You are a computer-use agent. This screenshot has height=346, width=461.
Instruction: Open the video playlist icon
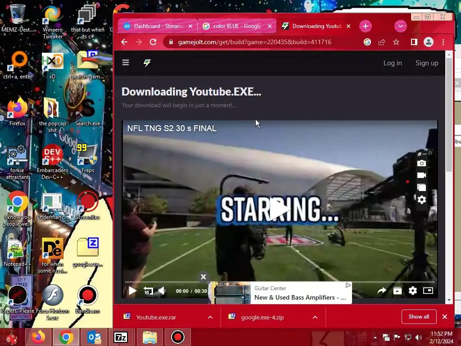[x=397, y=291]
